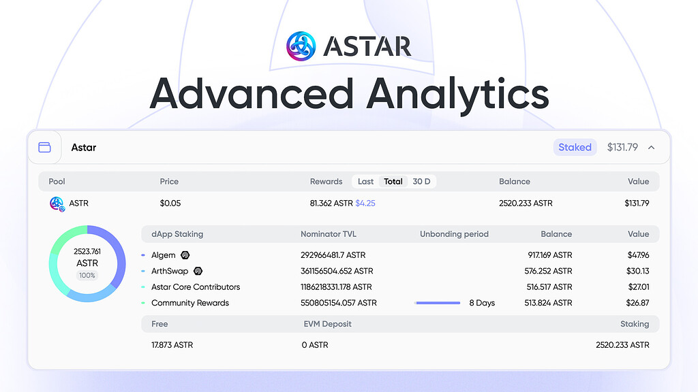Click the ArthSwap dApp logo badge
This screenshot has height=392, width=698.
coord(198,271)
